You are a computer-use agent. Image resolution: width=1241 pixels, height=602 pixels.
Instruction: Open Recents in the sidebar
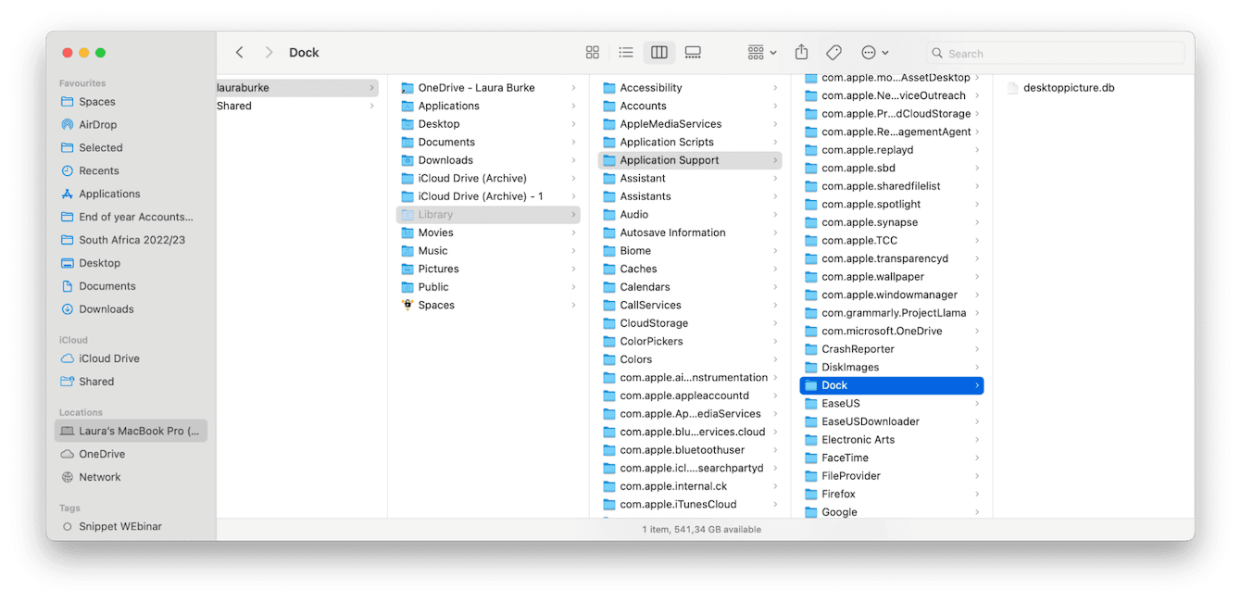click(x=98, y=171)
